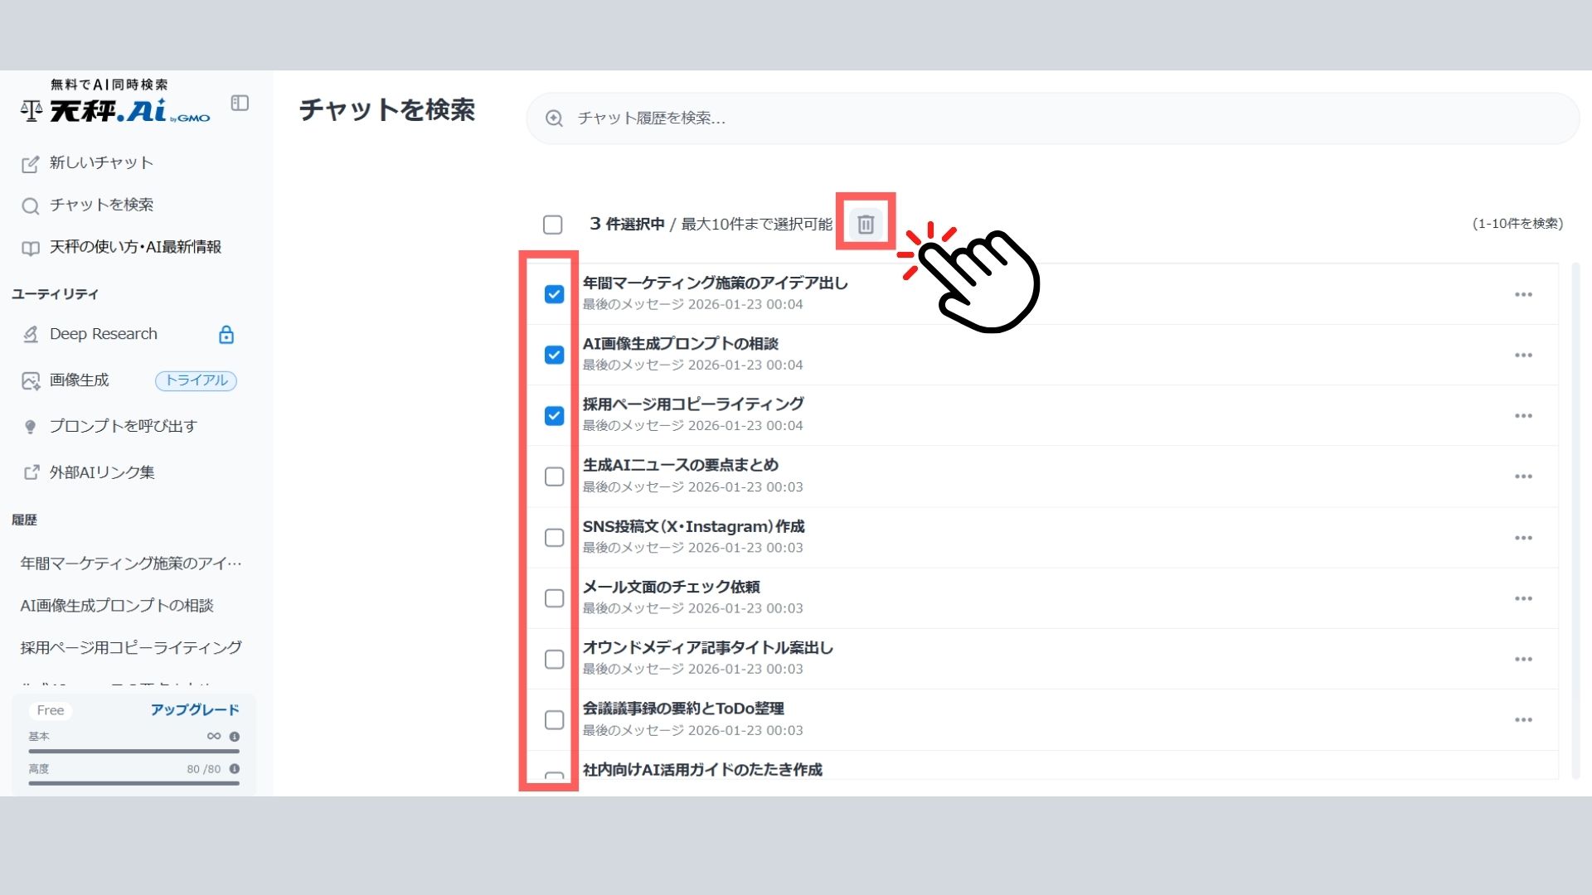The height and width of the screenshot is (895, 1592).
Task: Open more options for メール文面のチェック依頼
Action: [1522, 598]
